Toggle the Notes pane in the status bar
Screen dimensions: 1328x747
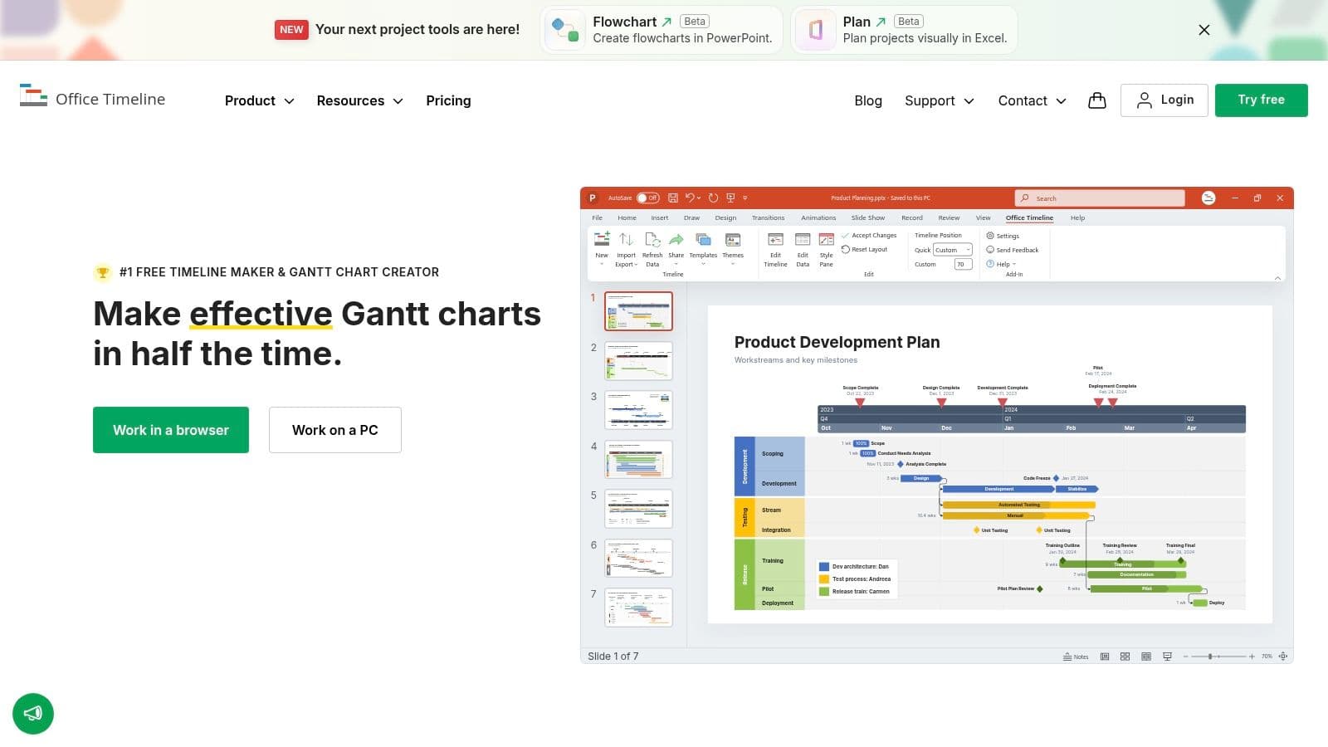point(1077,656)
